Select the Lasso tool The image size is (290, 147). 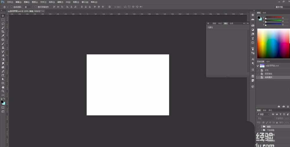pyautogui.click(x=3, y=24)
